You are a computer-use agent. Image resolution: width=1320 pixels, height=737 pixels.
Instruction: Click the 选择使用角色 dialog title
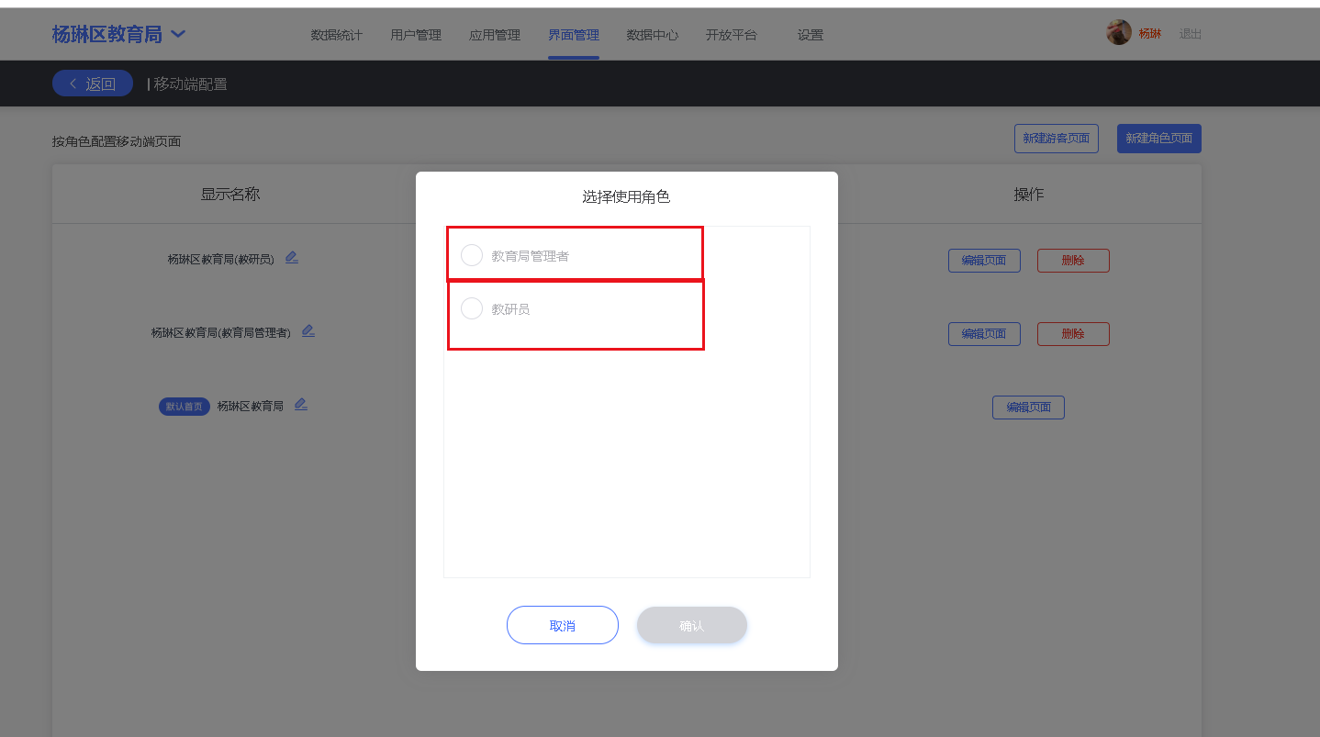[626, 196]
